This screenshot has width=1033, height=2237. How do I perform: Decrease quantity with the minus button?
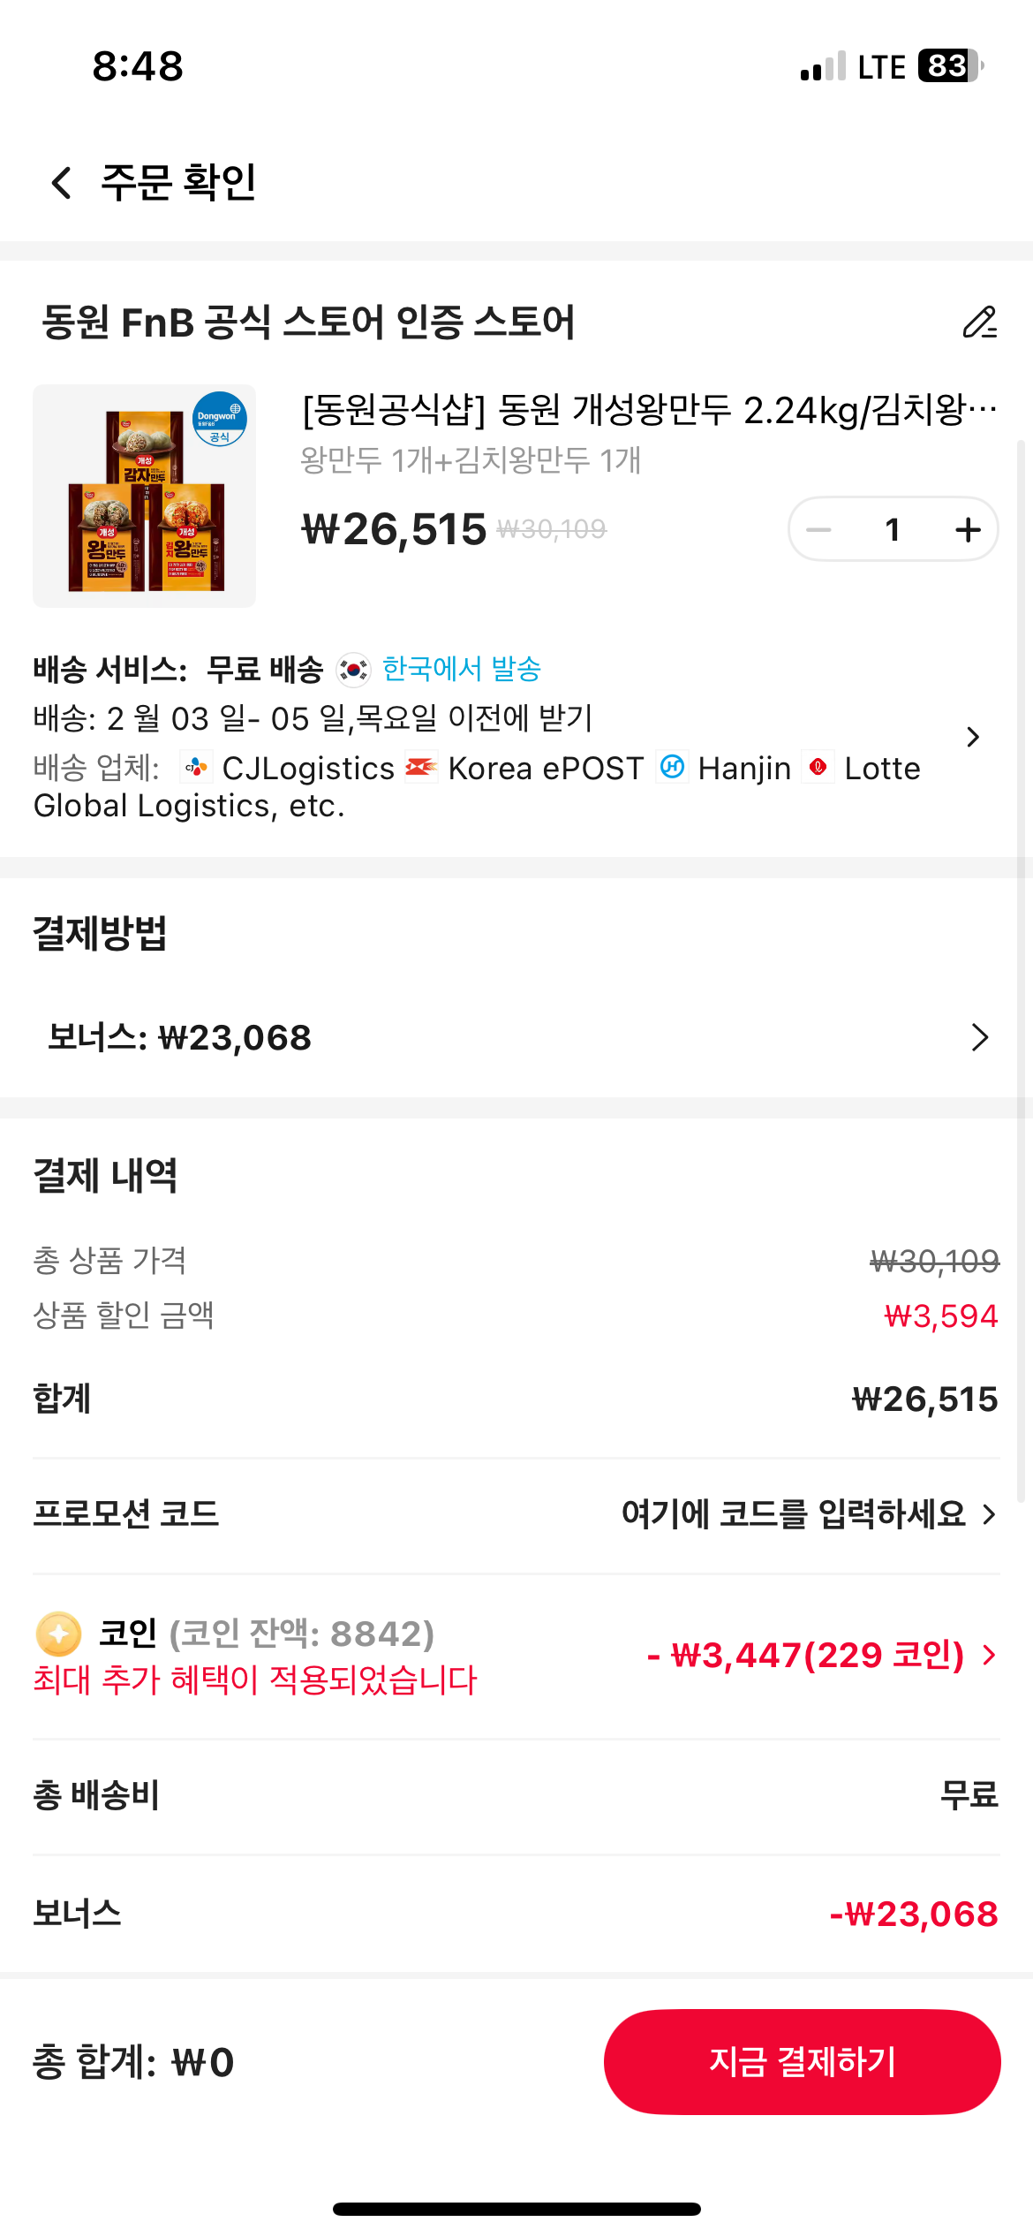tap(819, 529)
